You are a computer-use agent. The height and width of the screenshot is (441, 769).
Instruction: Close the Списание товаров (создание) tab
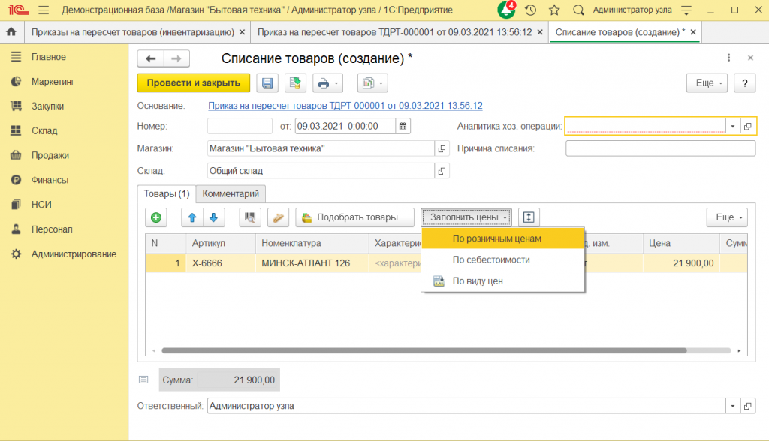(693, 32)
